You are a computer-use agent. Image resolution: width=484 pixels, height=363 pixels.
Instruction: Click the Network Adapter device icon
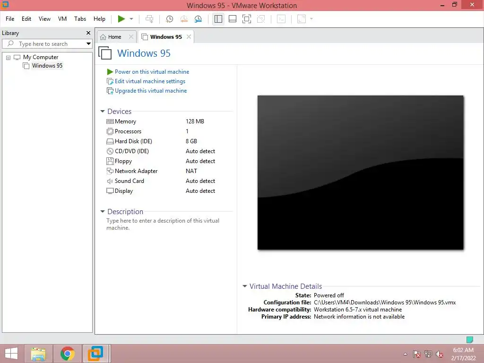click(110, 171)
